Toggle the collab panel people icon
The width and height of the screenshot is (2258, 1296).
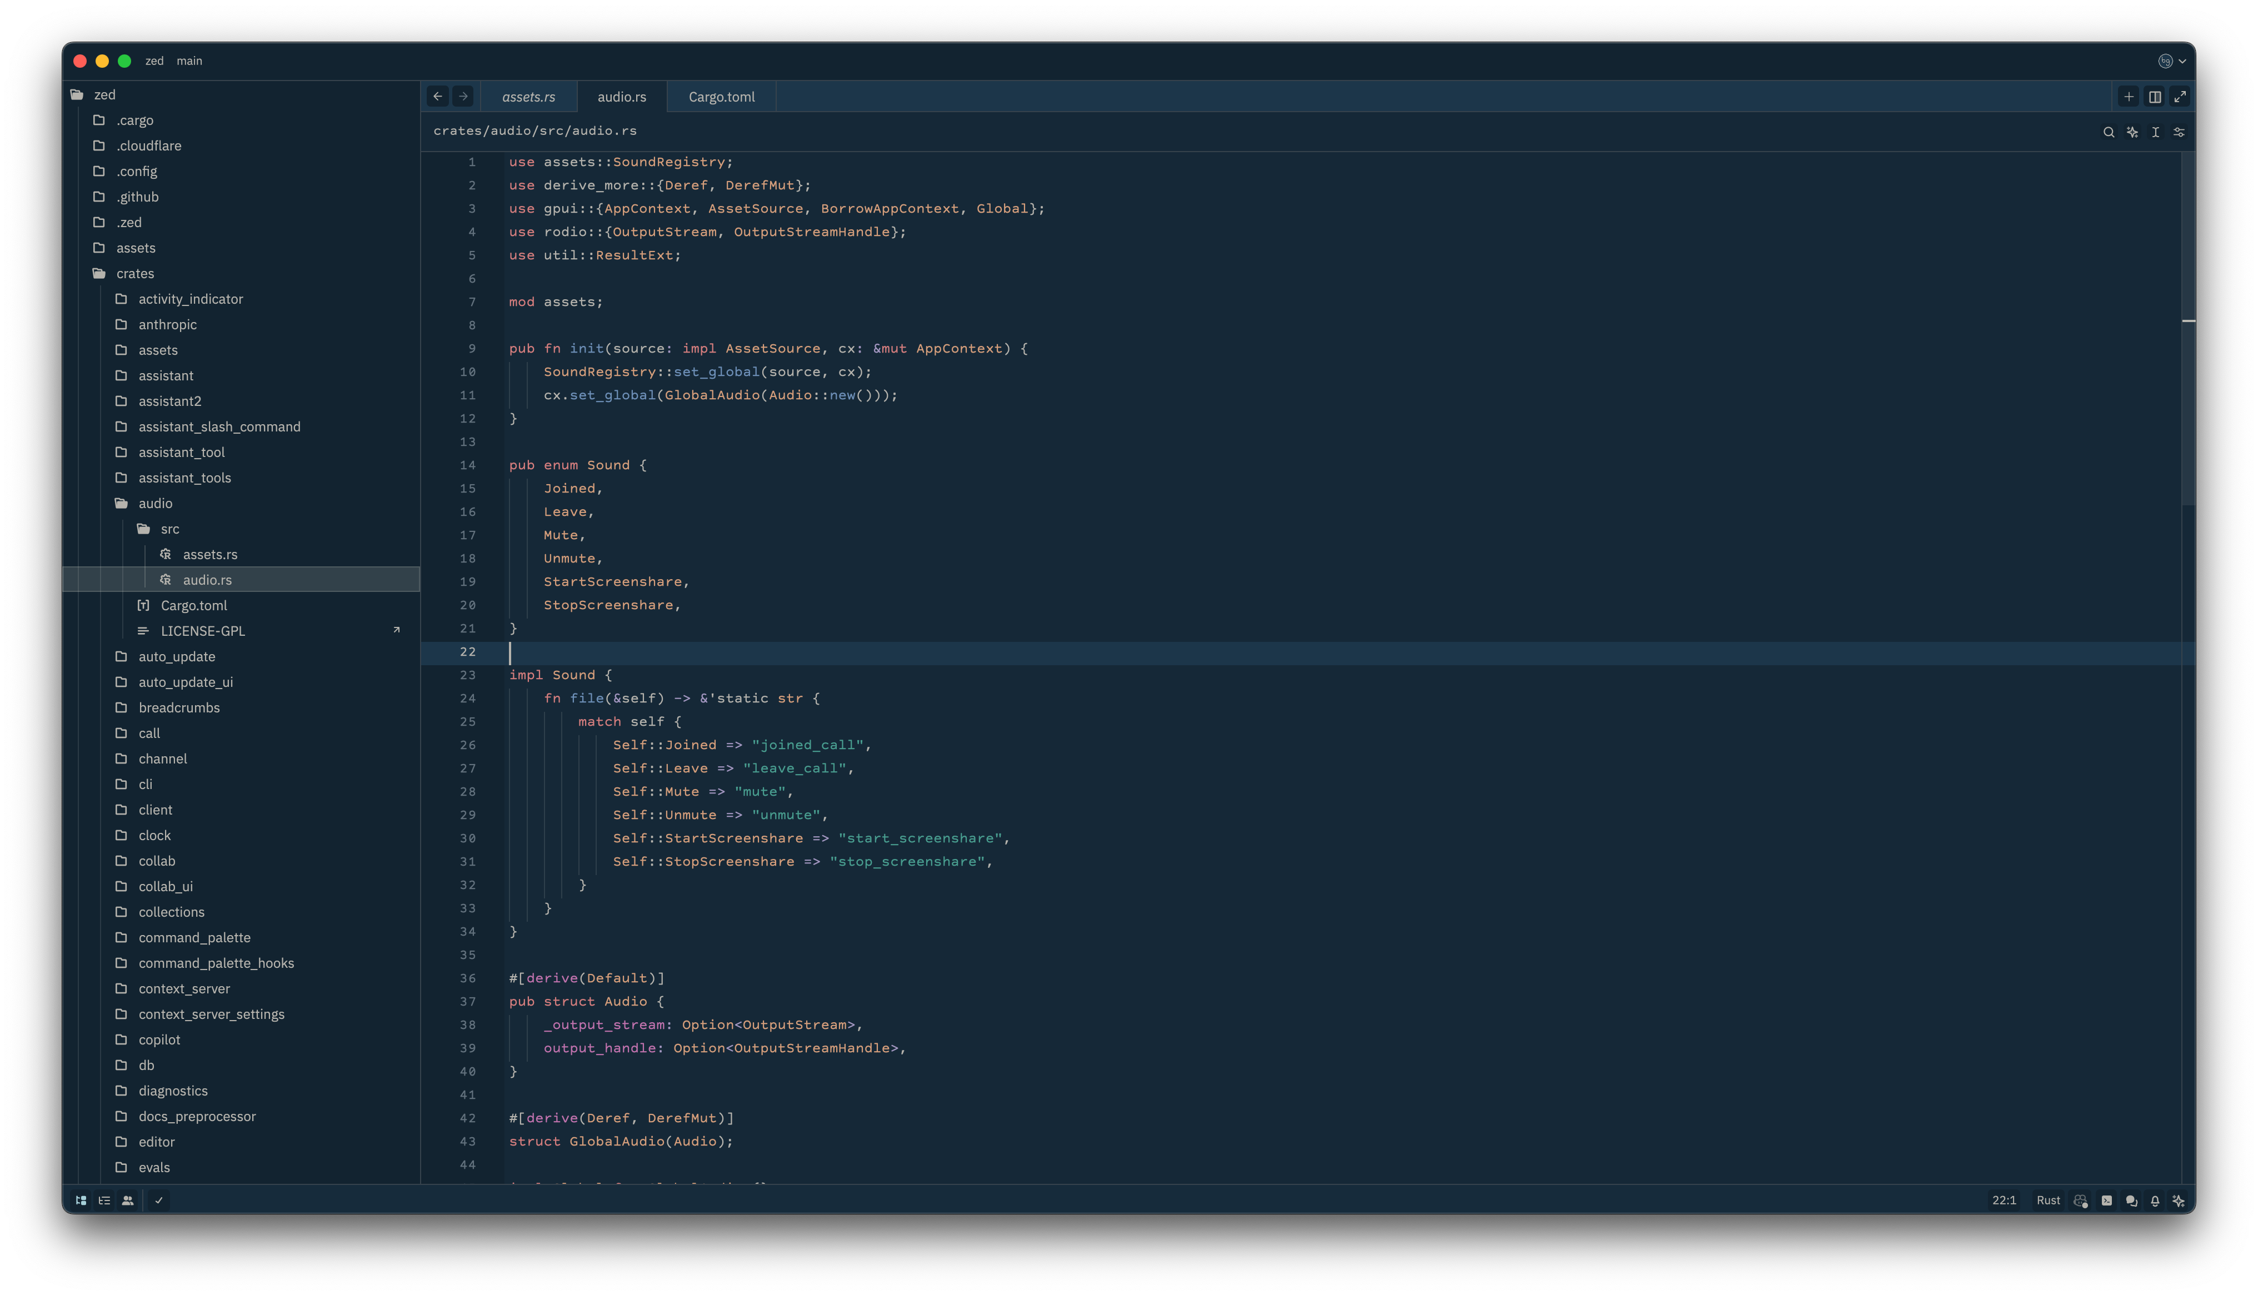(x=128, y=1200)
